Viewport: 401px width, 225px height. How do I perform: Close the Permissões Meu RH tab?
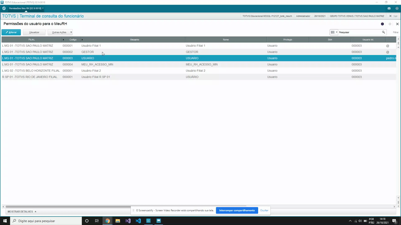click(43, 8)
